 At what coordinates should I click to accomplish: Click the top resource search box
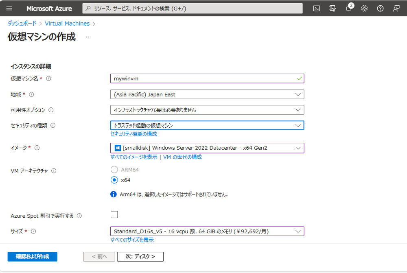coord(193,8)
